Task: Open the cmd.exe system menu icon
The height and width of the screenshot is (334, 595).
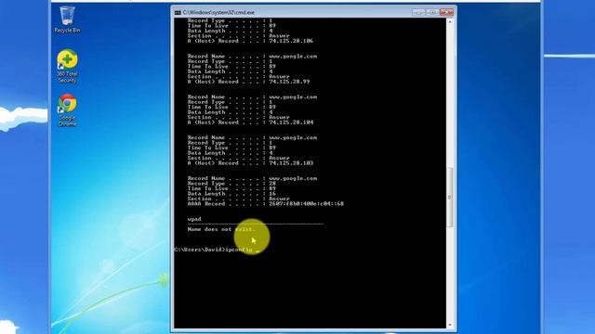Action: [178, 12]
